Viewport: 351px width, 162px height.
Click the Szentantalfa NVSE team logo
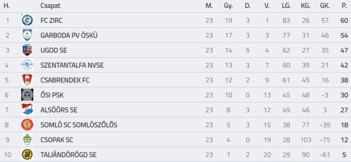tap(27, 65)
